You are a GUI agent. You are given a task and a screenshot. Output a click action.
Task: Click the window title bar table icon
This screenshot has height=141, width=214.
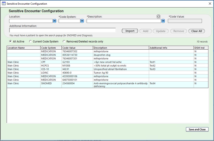tap(4, 4)
